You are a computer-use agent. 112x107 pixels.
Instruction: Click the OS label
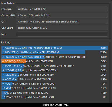coord(3,22)
